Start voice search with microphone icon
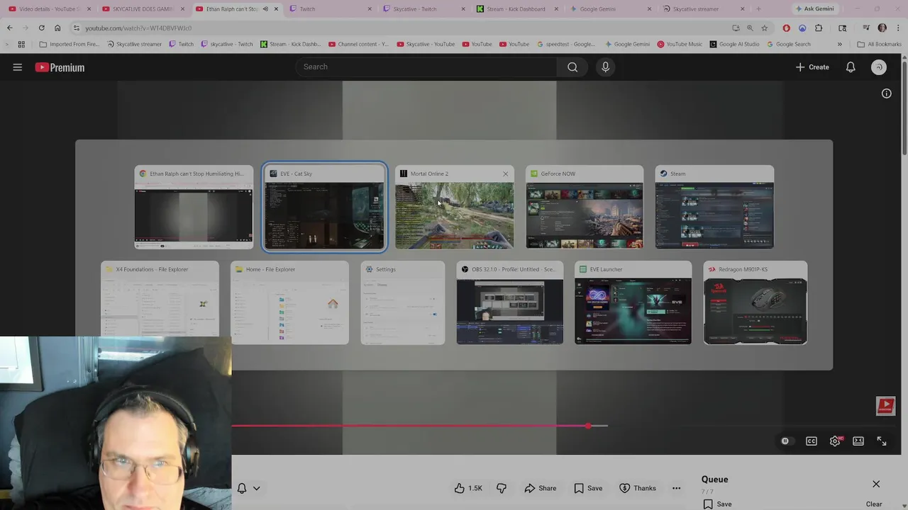The image size is (908, 510). (605, 67)
